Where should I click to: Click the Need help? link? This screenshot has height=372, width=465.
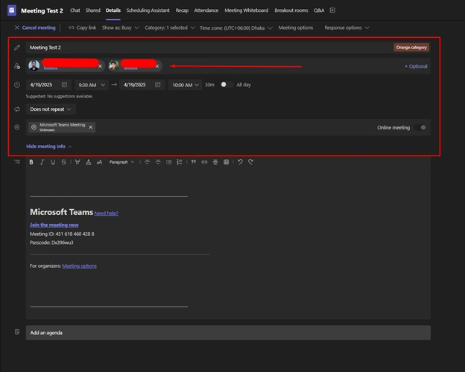[106, 214]
